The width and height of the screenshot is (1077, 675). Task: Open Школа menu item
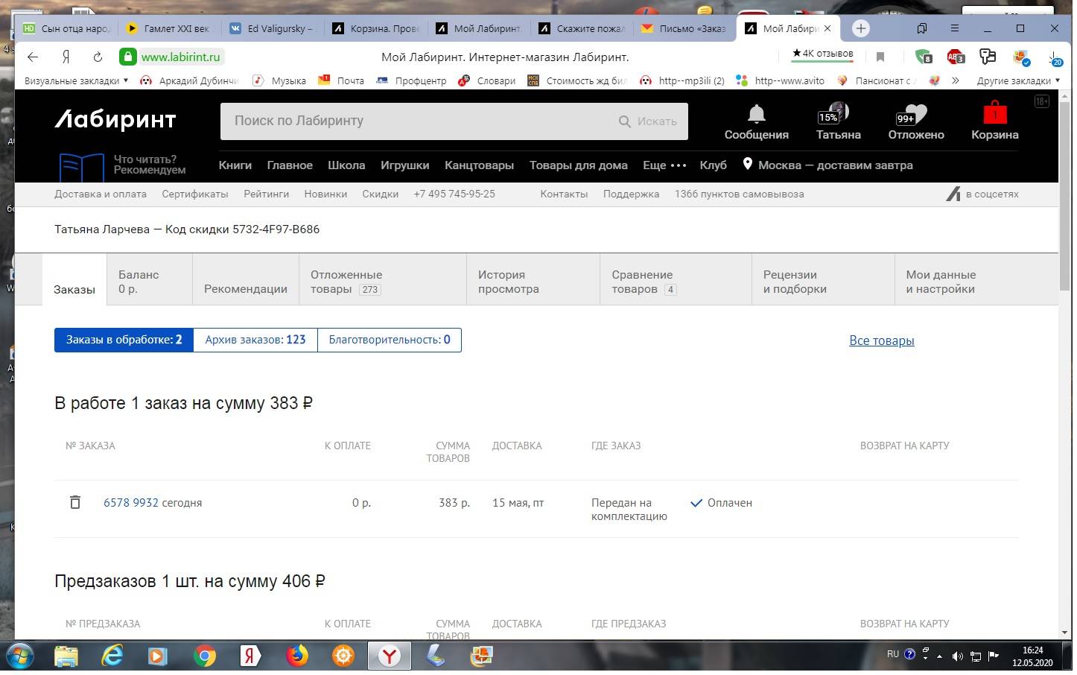pos(346,165)
